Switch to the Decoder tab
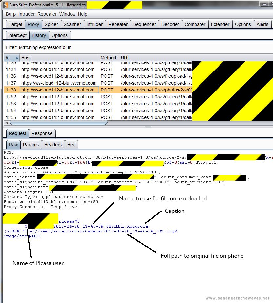This screenshot has width=273, height=303. 170,24
